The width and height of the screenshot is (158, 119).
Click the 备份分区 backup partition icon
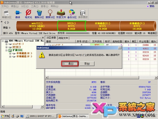coord(72,14)
